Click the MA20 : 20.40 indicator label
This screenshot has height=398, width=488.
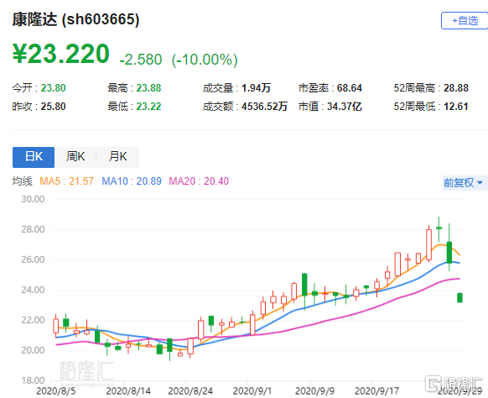(x=199, y=181)
